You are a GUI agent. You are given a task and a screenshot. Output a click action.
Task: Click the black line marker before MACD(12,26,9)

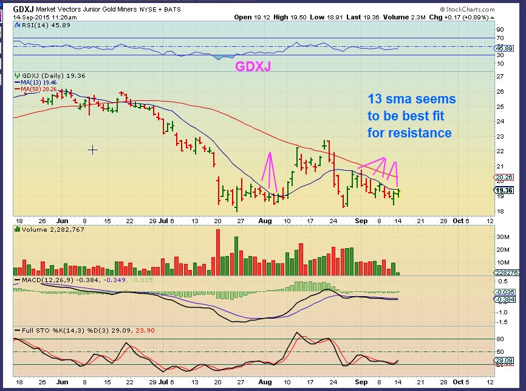(x=18, y=280)
